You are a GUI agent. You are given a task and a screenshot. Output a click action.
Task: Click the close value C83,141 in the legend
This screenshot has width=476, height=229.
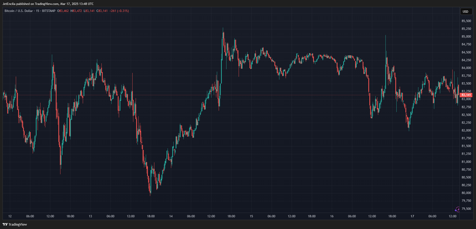click(102, 11)
